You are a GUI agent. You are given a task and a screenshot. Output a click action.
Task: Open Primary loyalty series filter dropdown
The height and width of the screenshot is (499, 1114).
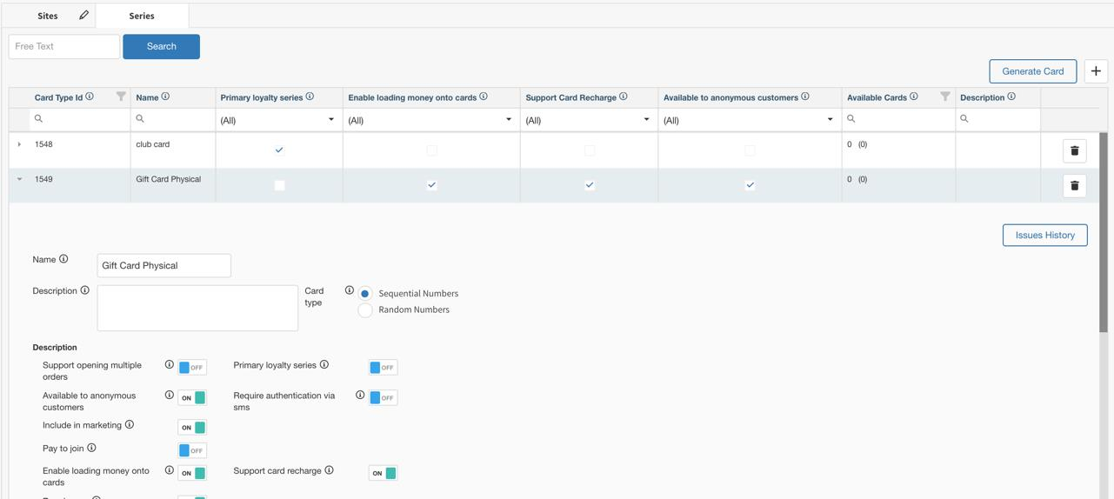click(278, 120)
